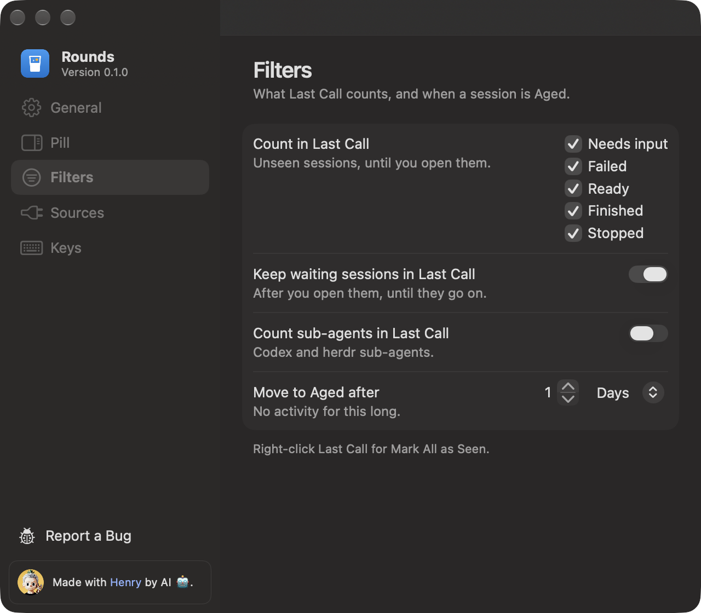Screen dimensions: 701x613
Task: Click 'After you open them, until they go on.'
Action: tap(370, 293)
